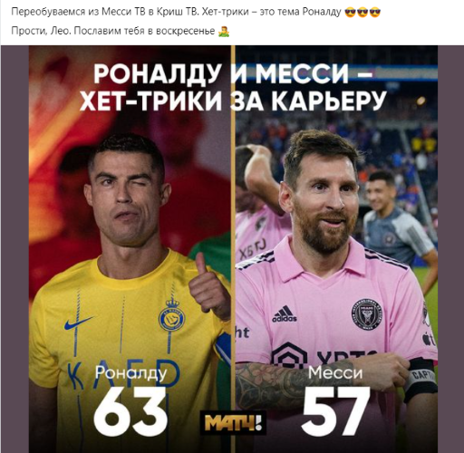Viewport: 464px width, 453px height.
Task: Click the number 63 under Роналду
Action: tap(130, 410)
